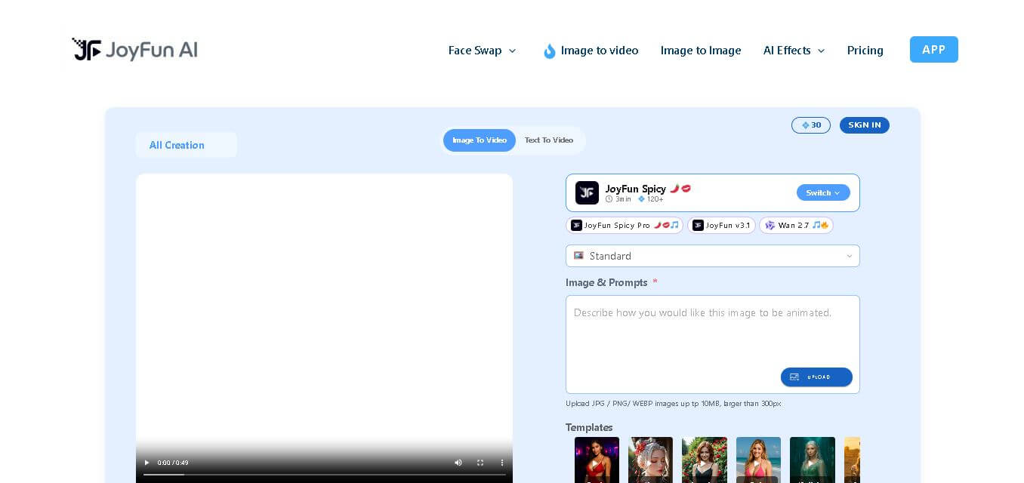The width and height of the screenshot is (1024, 483).
Task: Open the All Creation section
Action: pos(187,145)
